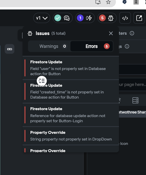Open the comments chat bubble icon

[67, 18]
